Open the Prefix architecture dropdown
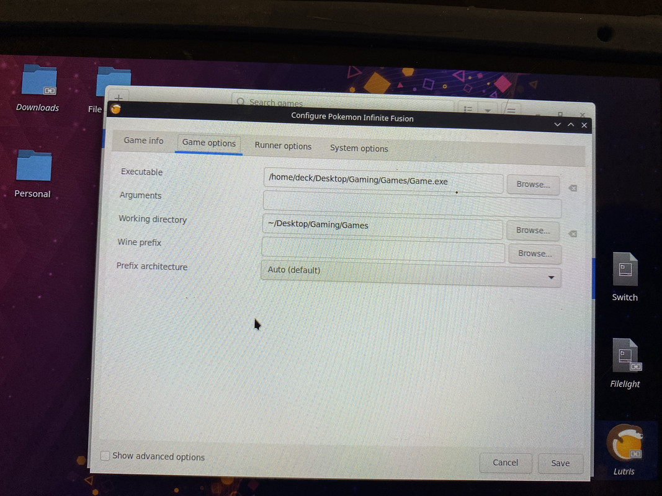This screenshot has width=662, height=496. pyautogui.click(x=411, y=273)
